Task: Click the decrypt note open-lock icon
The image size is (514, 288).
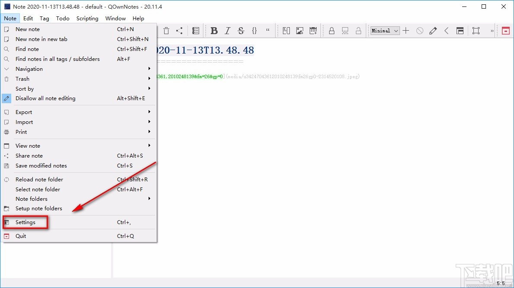Action: [x=359, y=31]
